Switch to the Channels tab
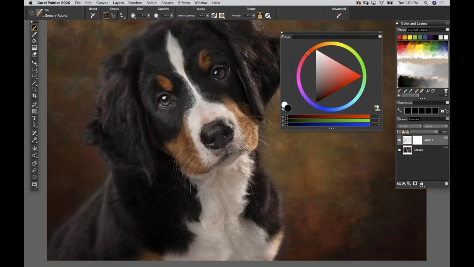474x267 pixels. tap(414, 119)
